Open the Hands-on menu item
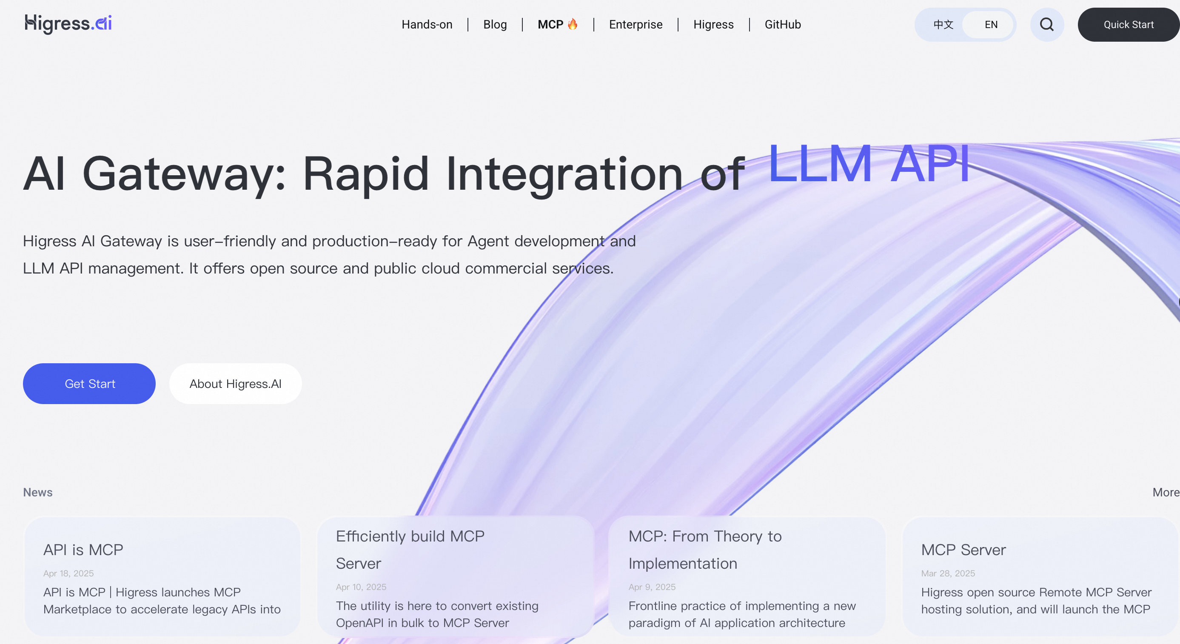Viewport: 1180px width, 644px height. pos(427,25)
